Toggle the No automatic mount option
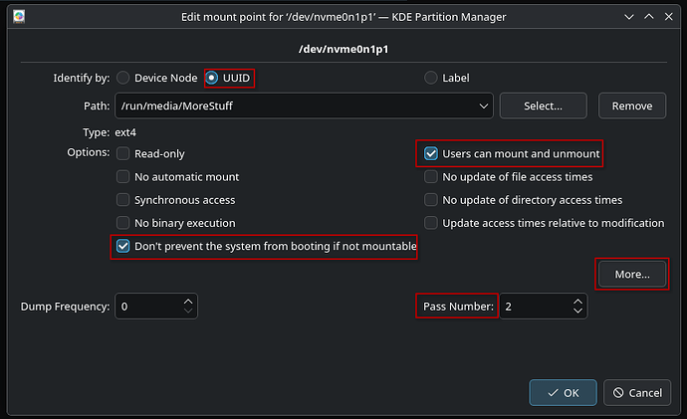687x419 pixels. click(x=123, y=177)
